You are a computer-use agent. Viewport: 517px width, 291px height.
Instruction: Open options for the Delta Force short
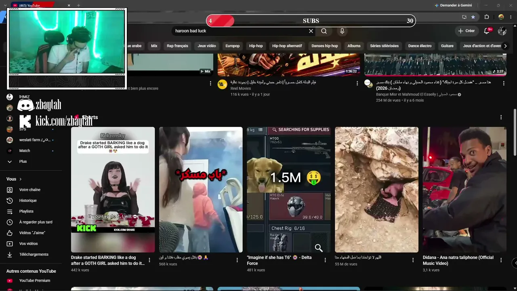(x=325, y=260)
